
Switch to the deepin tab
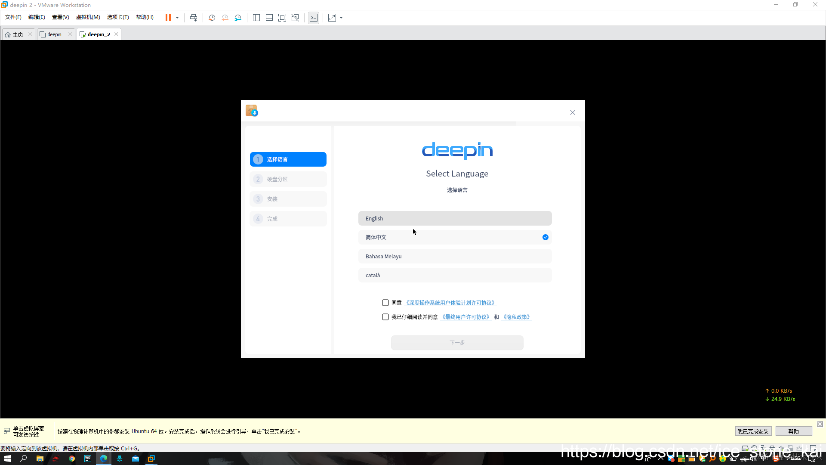tap(54, 34)
